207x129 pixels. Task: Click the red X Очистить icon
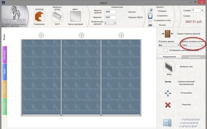[x=168, y=105]
